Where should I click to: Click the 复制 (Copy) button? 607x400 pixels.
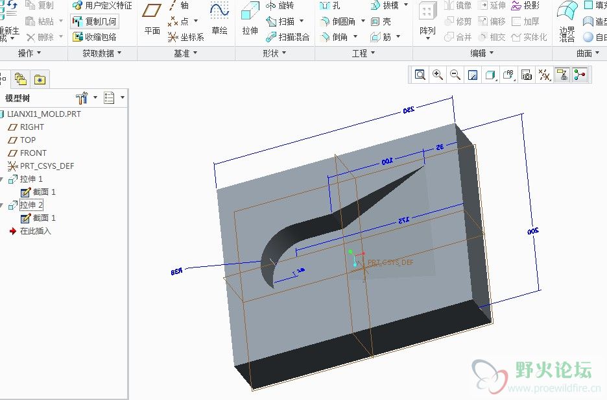click(39, 5)
